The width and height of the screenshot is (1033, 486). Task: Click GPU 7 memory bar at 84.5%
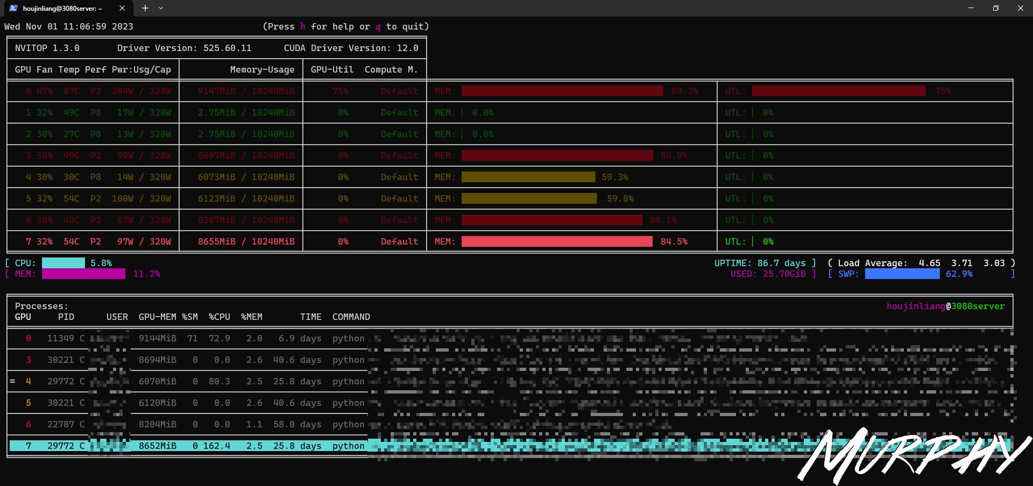coord(557,241)
